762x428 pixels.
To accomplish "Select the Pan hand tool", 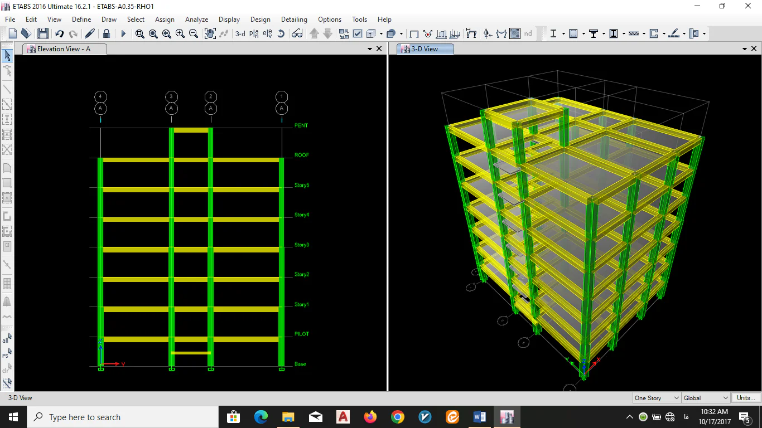I will click(210, 33).
